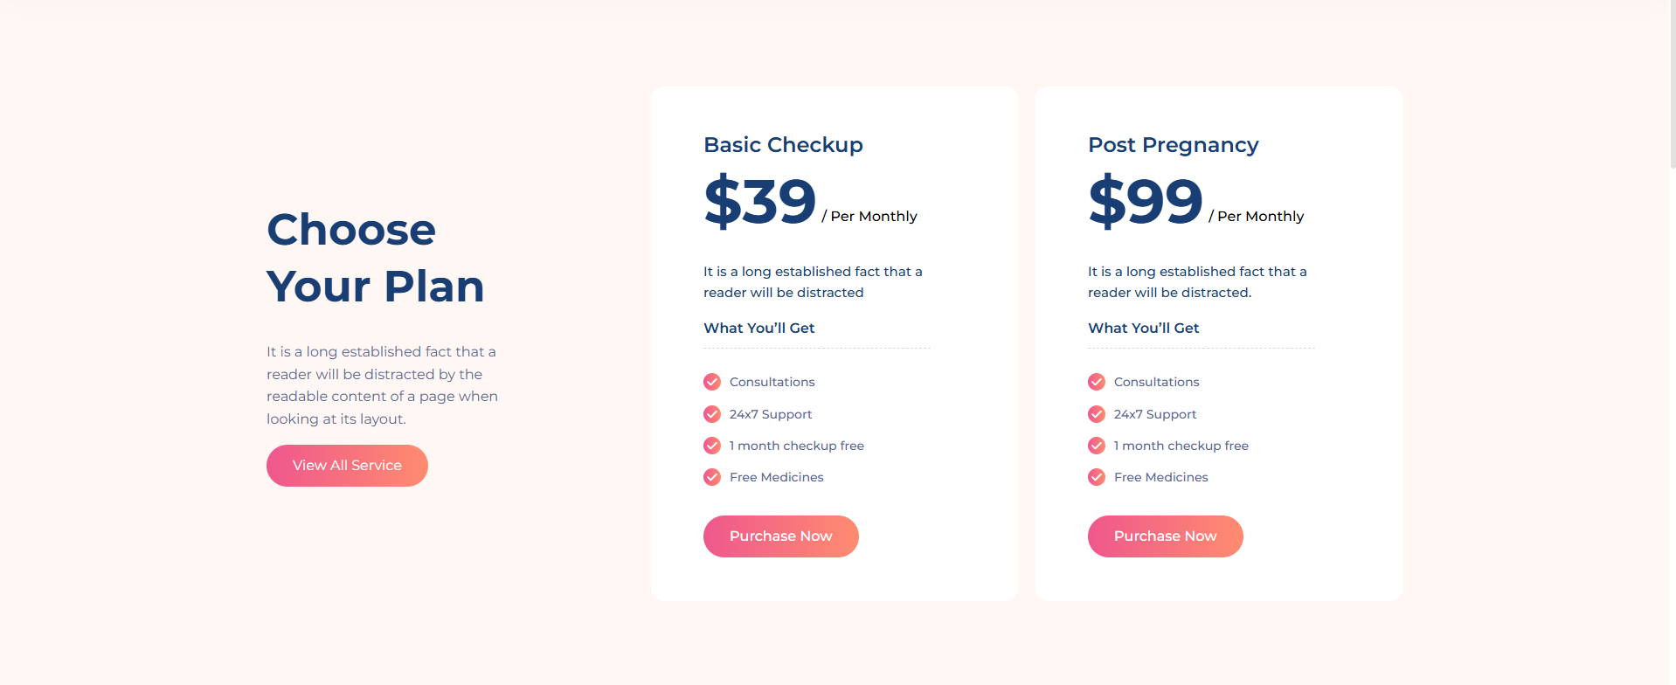Click 24x7 Support checkmark in Post Pregnancy
The image size is (1676, 685).
(x=1097, y=414)
